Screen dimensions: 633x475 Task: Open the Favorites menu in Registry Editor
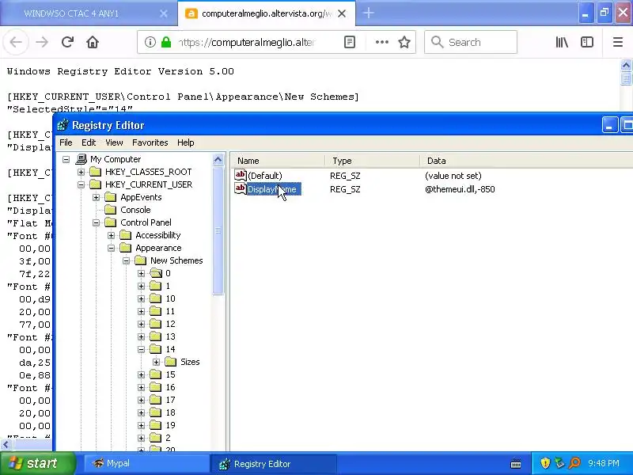click(x=150, y=142)
